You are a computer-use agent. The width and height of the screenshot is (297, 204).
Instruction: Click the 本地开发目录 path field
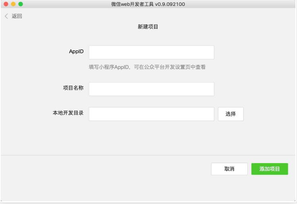[151, 114]
